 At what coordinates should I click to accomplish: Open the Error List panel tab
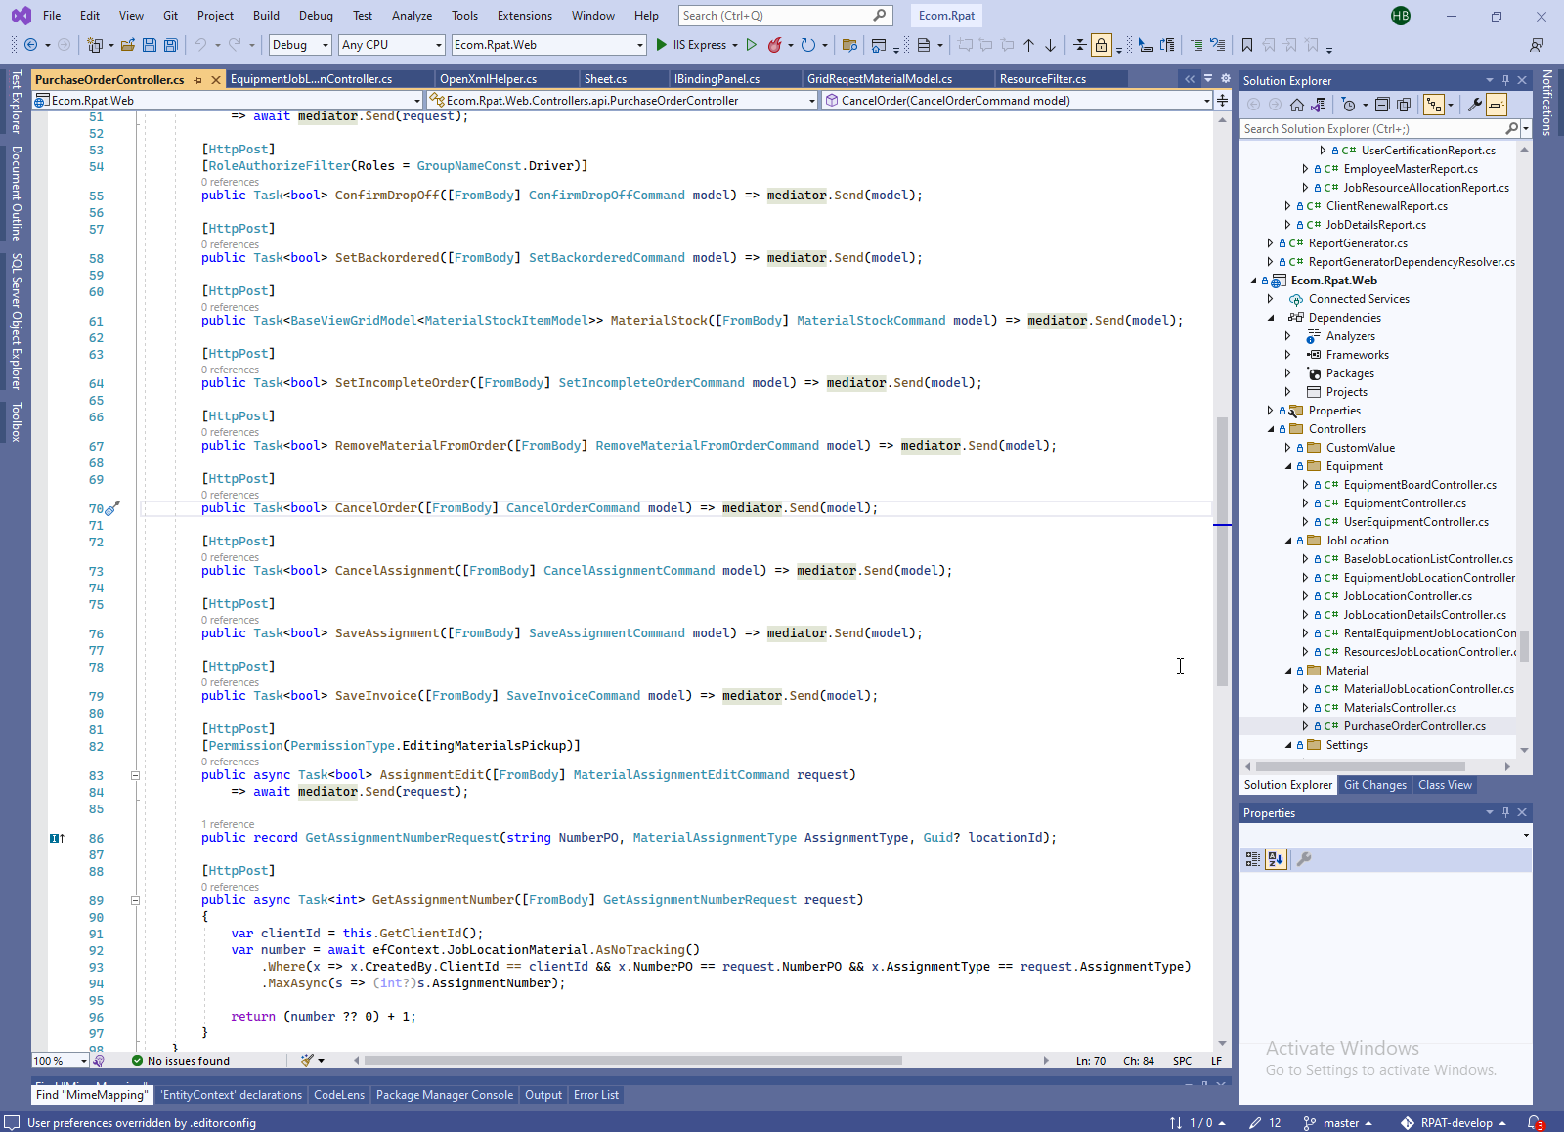(595, 1095)
